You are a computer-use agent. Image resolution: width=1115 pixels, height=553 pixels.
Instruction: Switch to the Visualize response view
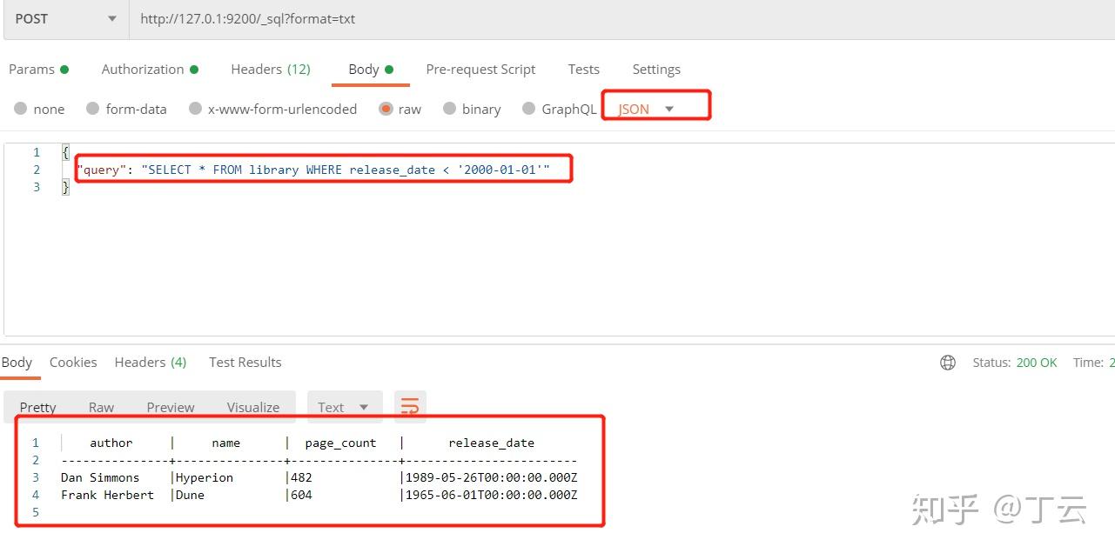[x=252, y=406]
